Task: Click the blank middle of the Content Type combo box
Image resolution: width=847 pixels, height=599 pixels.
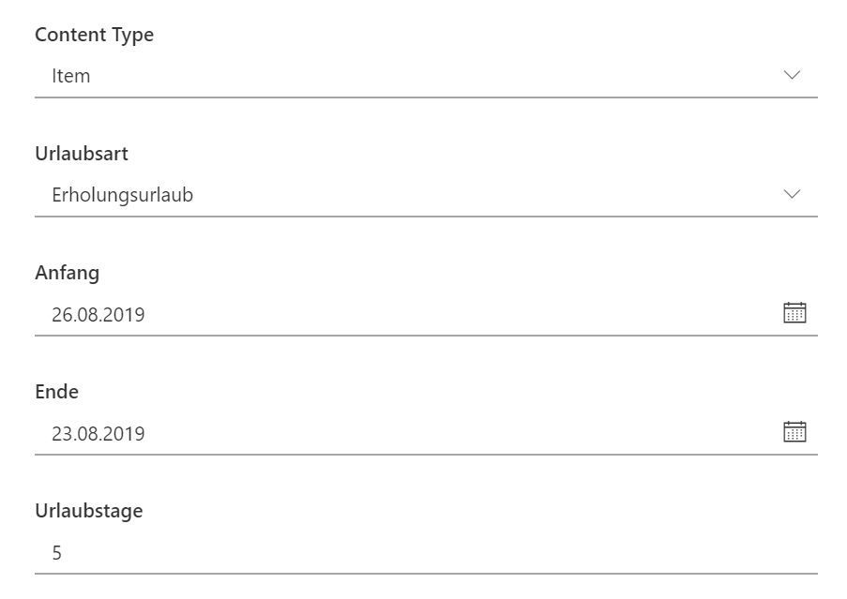Action: pos(422,76)
